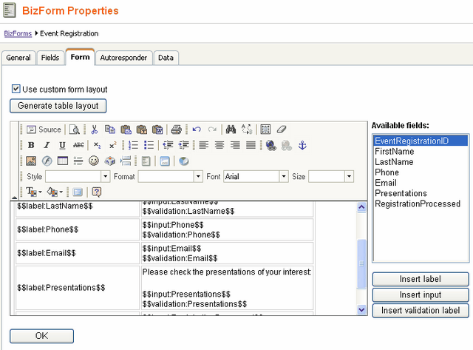Toggle Strikethrough formatting
This screenshot has width=473, height=350.
(x=78, y=145)
